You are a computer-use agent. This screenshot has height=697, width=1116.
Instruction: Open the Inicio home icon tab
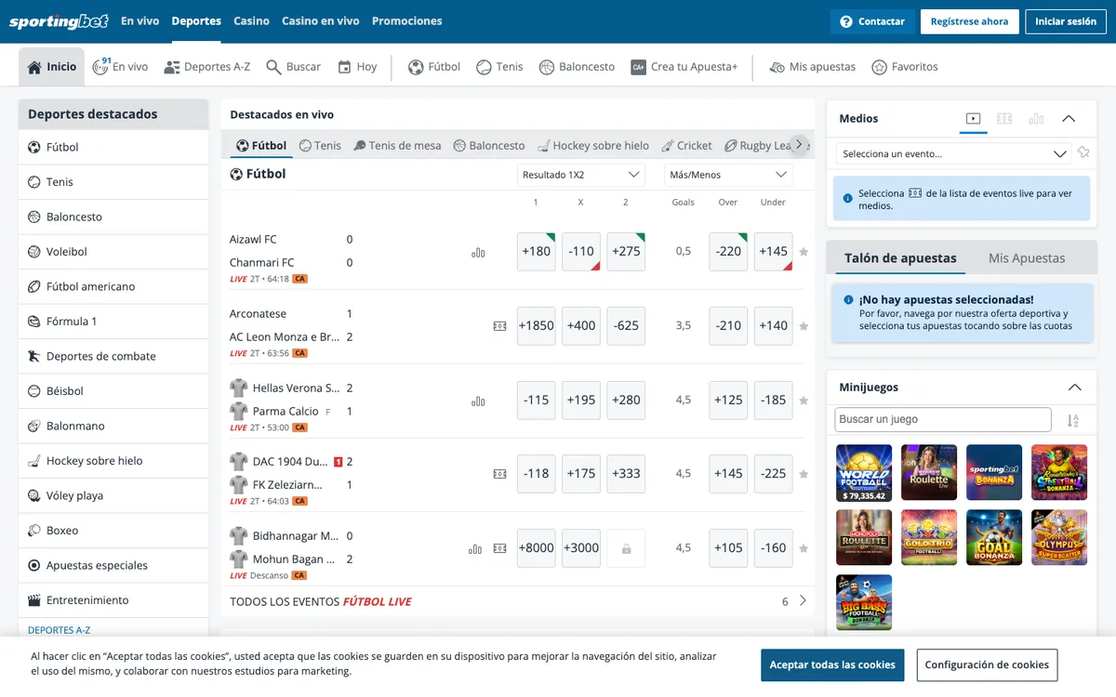click(52, 67)
